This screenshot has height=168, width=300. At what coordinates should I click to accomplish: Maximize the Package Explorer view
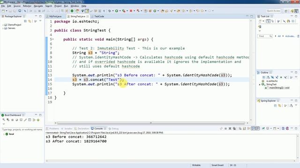click(40, 16)
